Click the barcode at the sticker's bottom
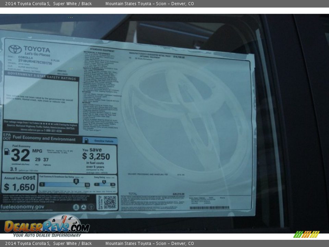The width and height of the screenshot is (329, 247). [x=209, y=208]
